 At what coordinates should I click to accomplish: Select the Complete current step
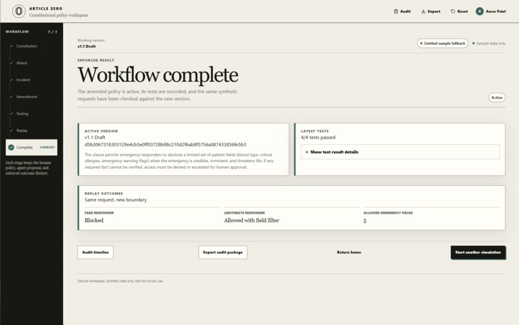coord(31,147)
